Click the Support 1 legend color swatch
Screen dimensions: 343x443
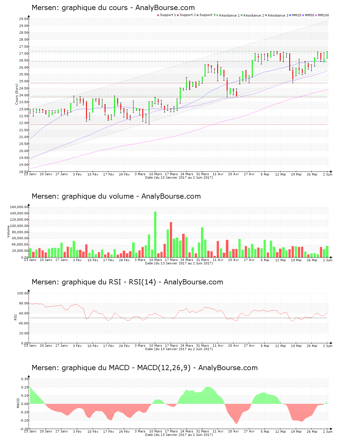click(158, 15)
